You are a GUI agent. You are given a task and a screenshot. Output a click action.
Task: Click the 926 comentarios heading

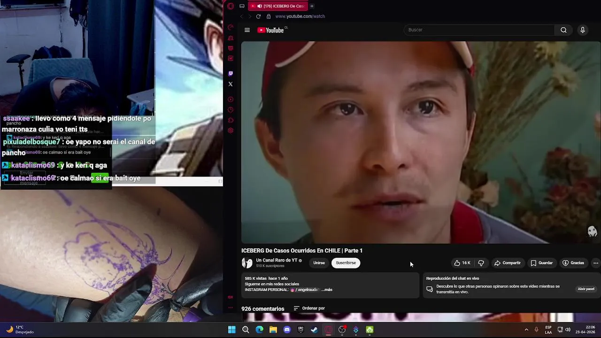263,309
